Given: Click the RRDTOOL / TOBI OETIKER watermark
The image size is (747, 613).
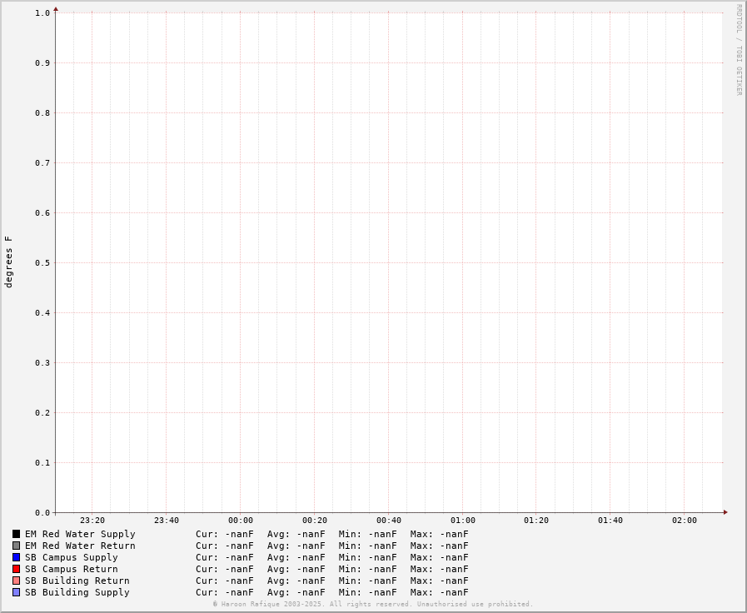Looking at the screenshot, I should point(739,50).
